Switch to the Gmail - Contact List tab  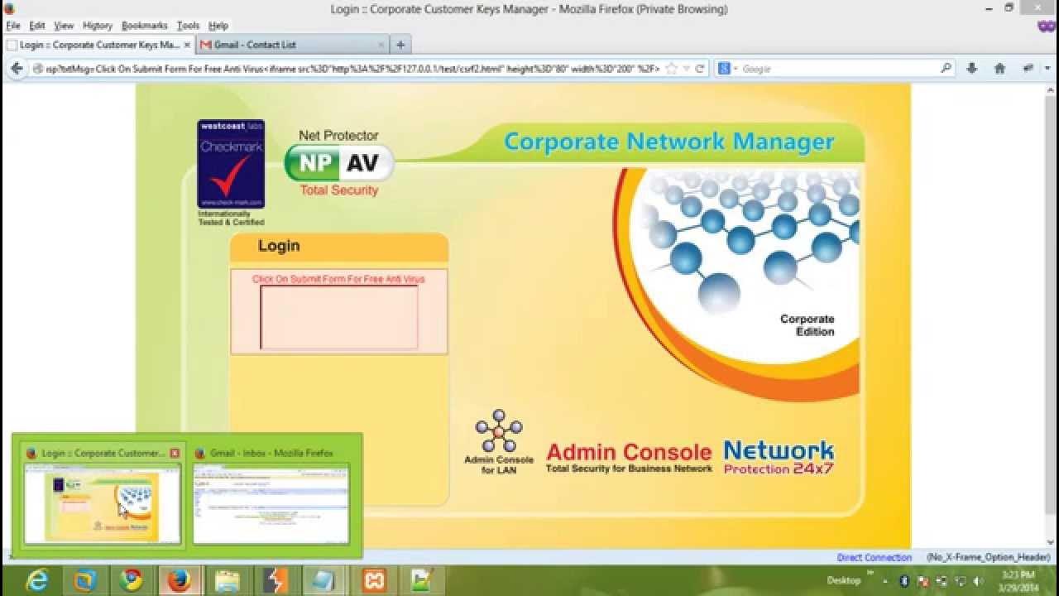pos(291,45)
